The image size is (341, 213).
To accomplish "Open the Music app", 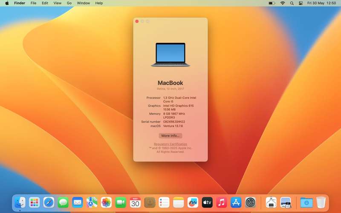I will 221,203.
